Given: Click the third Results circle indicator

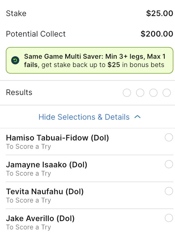Looking at the screenshot, I should click(x=153, y=93).
